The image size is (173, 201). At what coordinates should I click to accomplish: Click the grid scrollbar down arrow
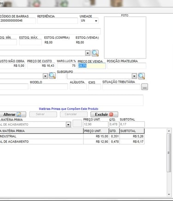[x=169, y=194]
